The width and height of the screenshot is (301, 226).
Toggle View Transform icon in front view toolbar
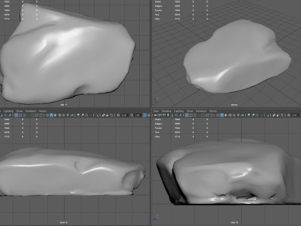pos(144,115)
